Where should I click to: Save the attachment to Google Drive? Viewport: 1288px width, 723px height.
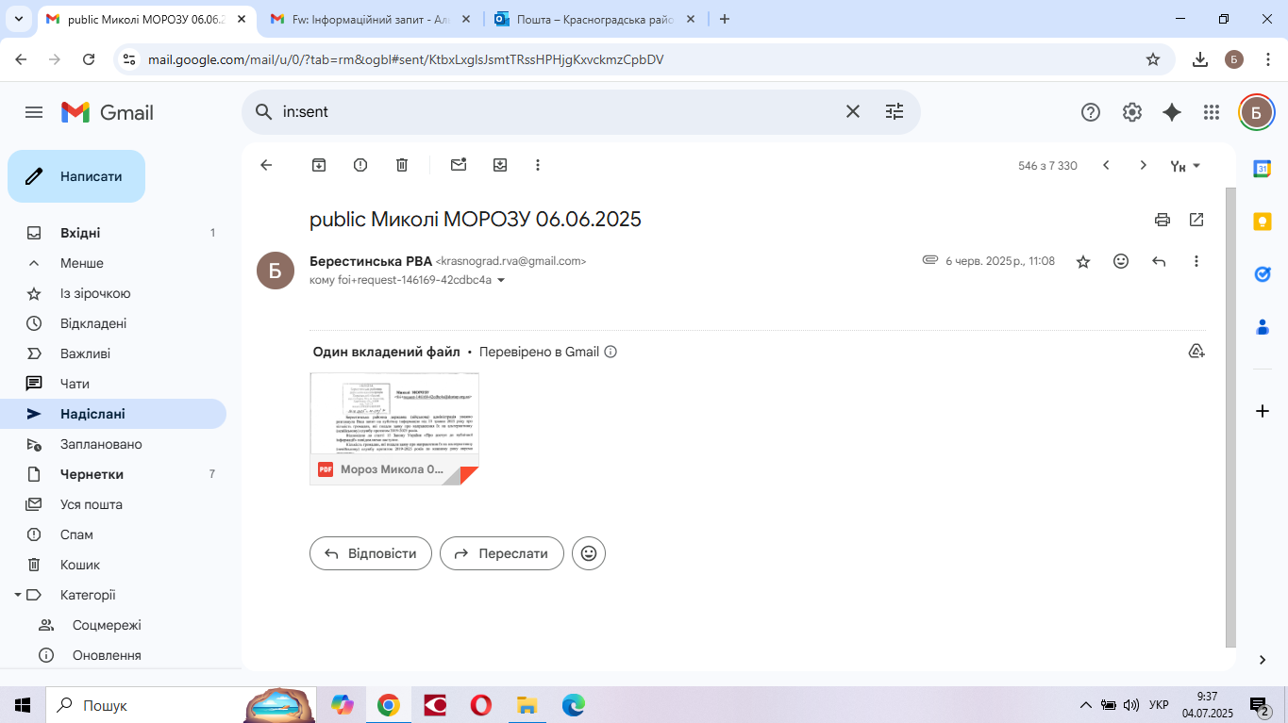pyautogui.click(x=1196, y=352)
